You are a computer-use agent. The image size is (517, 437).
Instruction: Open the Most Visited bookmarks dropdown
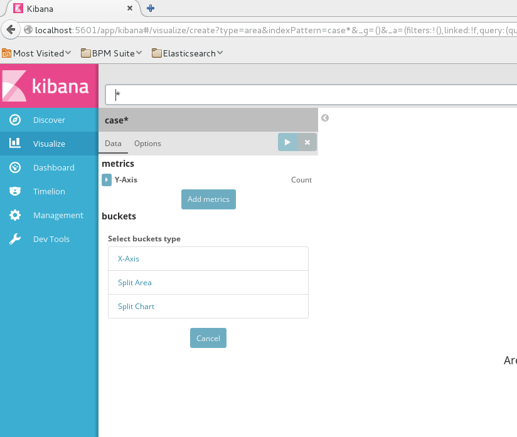pyautogui.click(x=37, y=53)
